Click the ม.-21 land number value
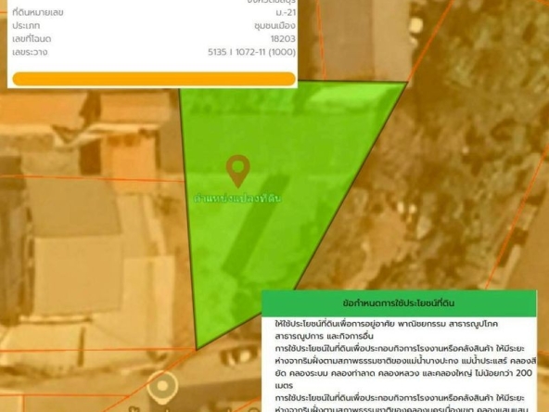549x412 pixels. pos(286,13)
